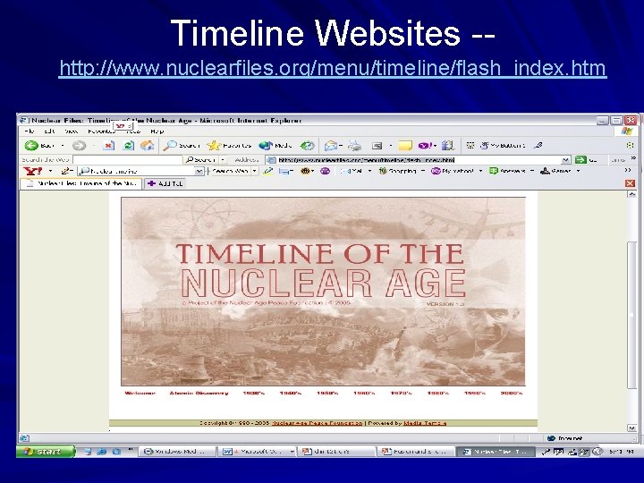Expand the address bar URL dropdown
This screenshot has height=483, width=644.
pos(566,160)
